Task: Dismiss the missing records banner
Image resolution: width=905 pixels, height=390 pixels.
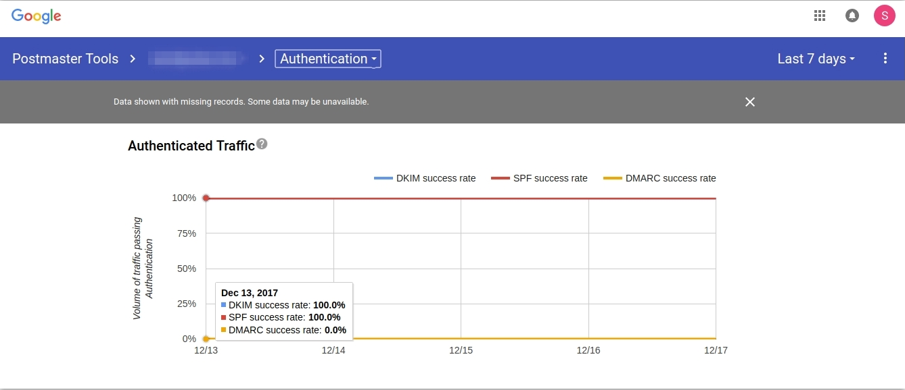Action: 749,102
